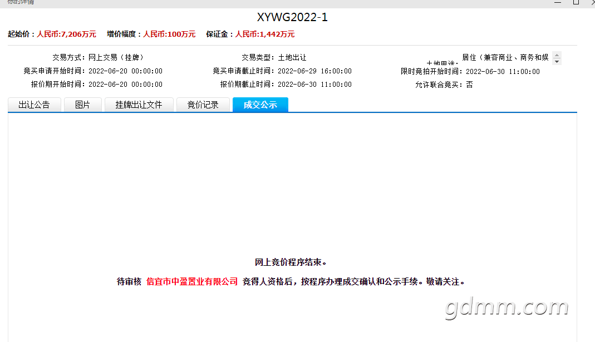The image size is (595, 342).
Task: Click 限时竞拍开始时间 value 2022-06-30 11:00:00
Action: pos(503,71)
